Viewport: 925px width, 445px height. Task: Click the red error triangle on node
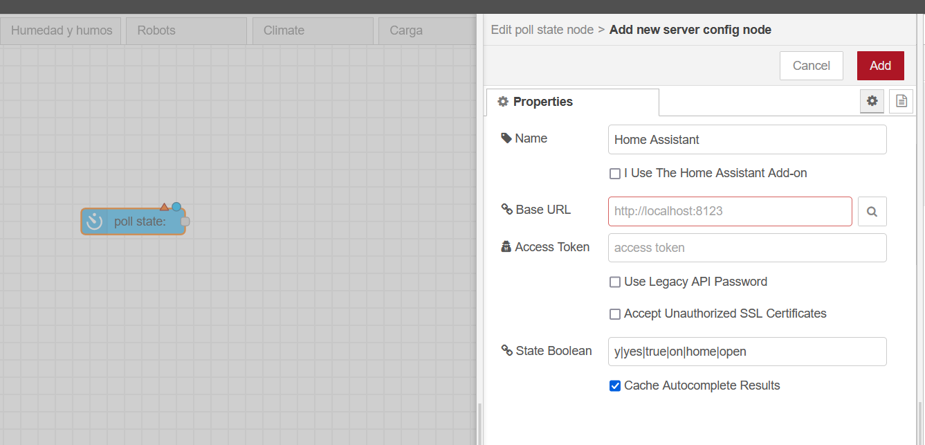coord(164,207)
